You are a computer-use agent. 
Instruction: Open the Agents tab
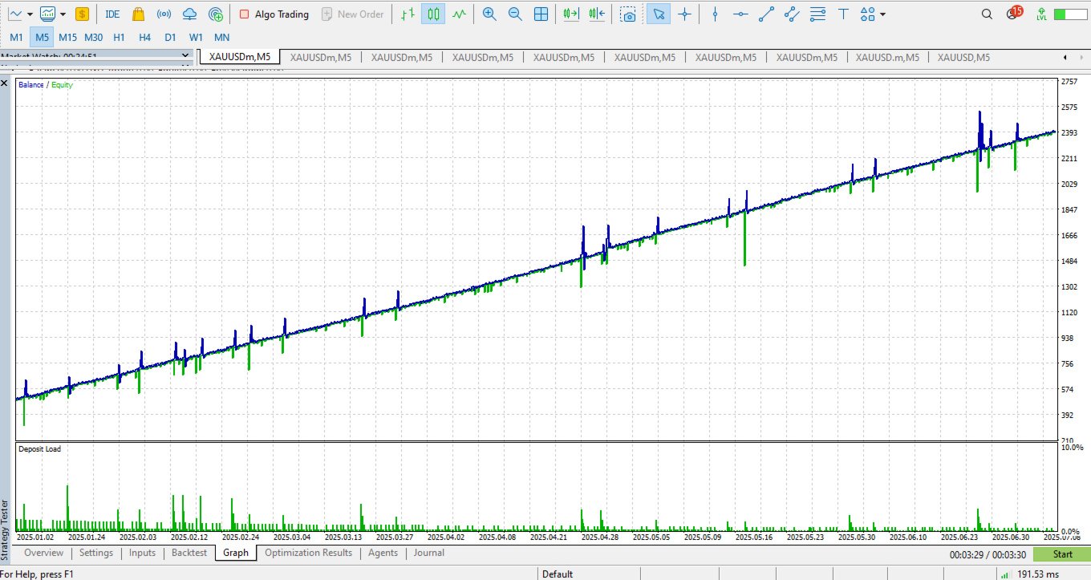[383, 553]
